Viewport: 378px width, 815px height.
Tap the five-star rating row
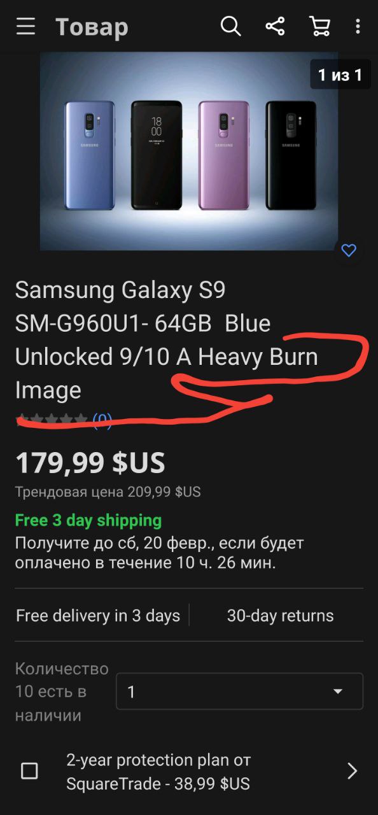(x=52, y=419)
